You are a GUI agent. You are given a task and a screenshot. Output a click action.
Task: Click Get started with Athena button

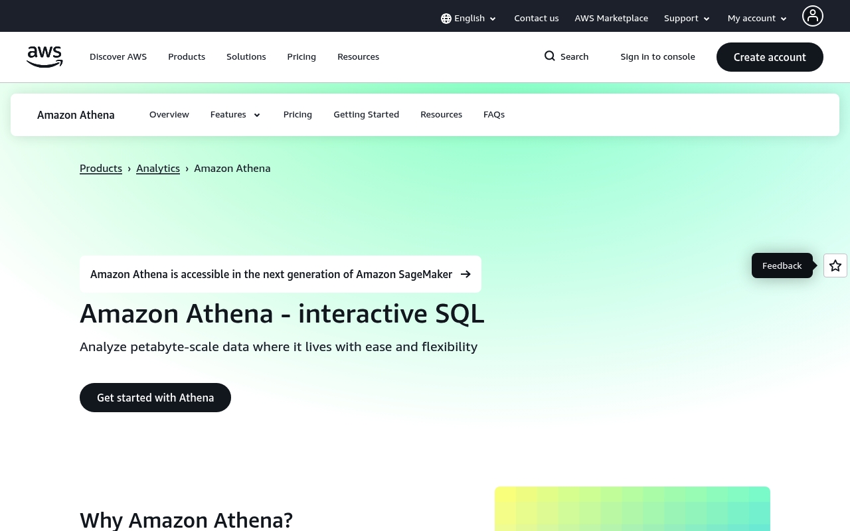[155, 398]
